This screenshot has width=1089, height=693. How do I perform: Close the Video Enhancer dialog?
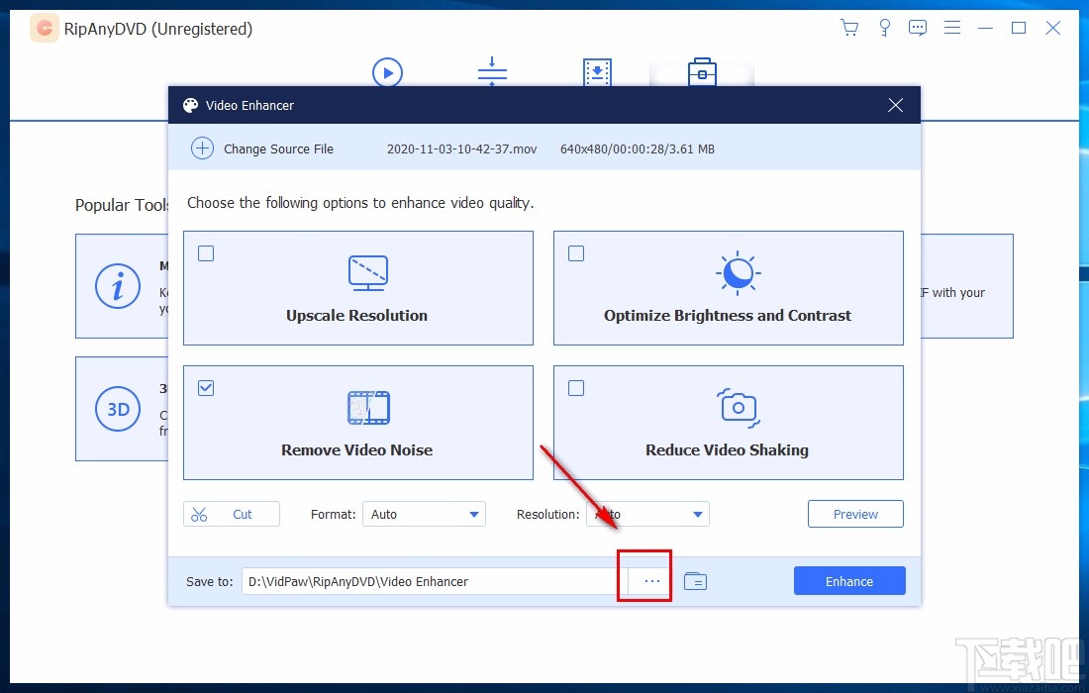[895, 105]
